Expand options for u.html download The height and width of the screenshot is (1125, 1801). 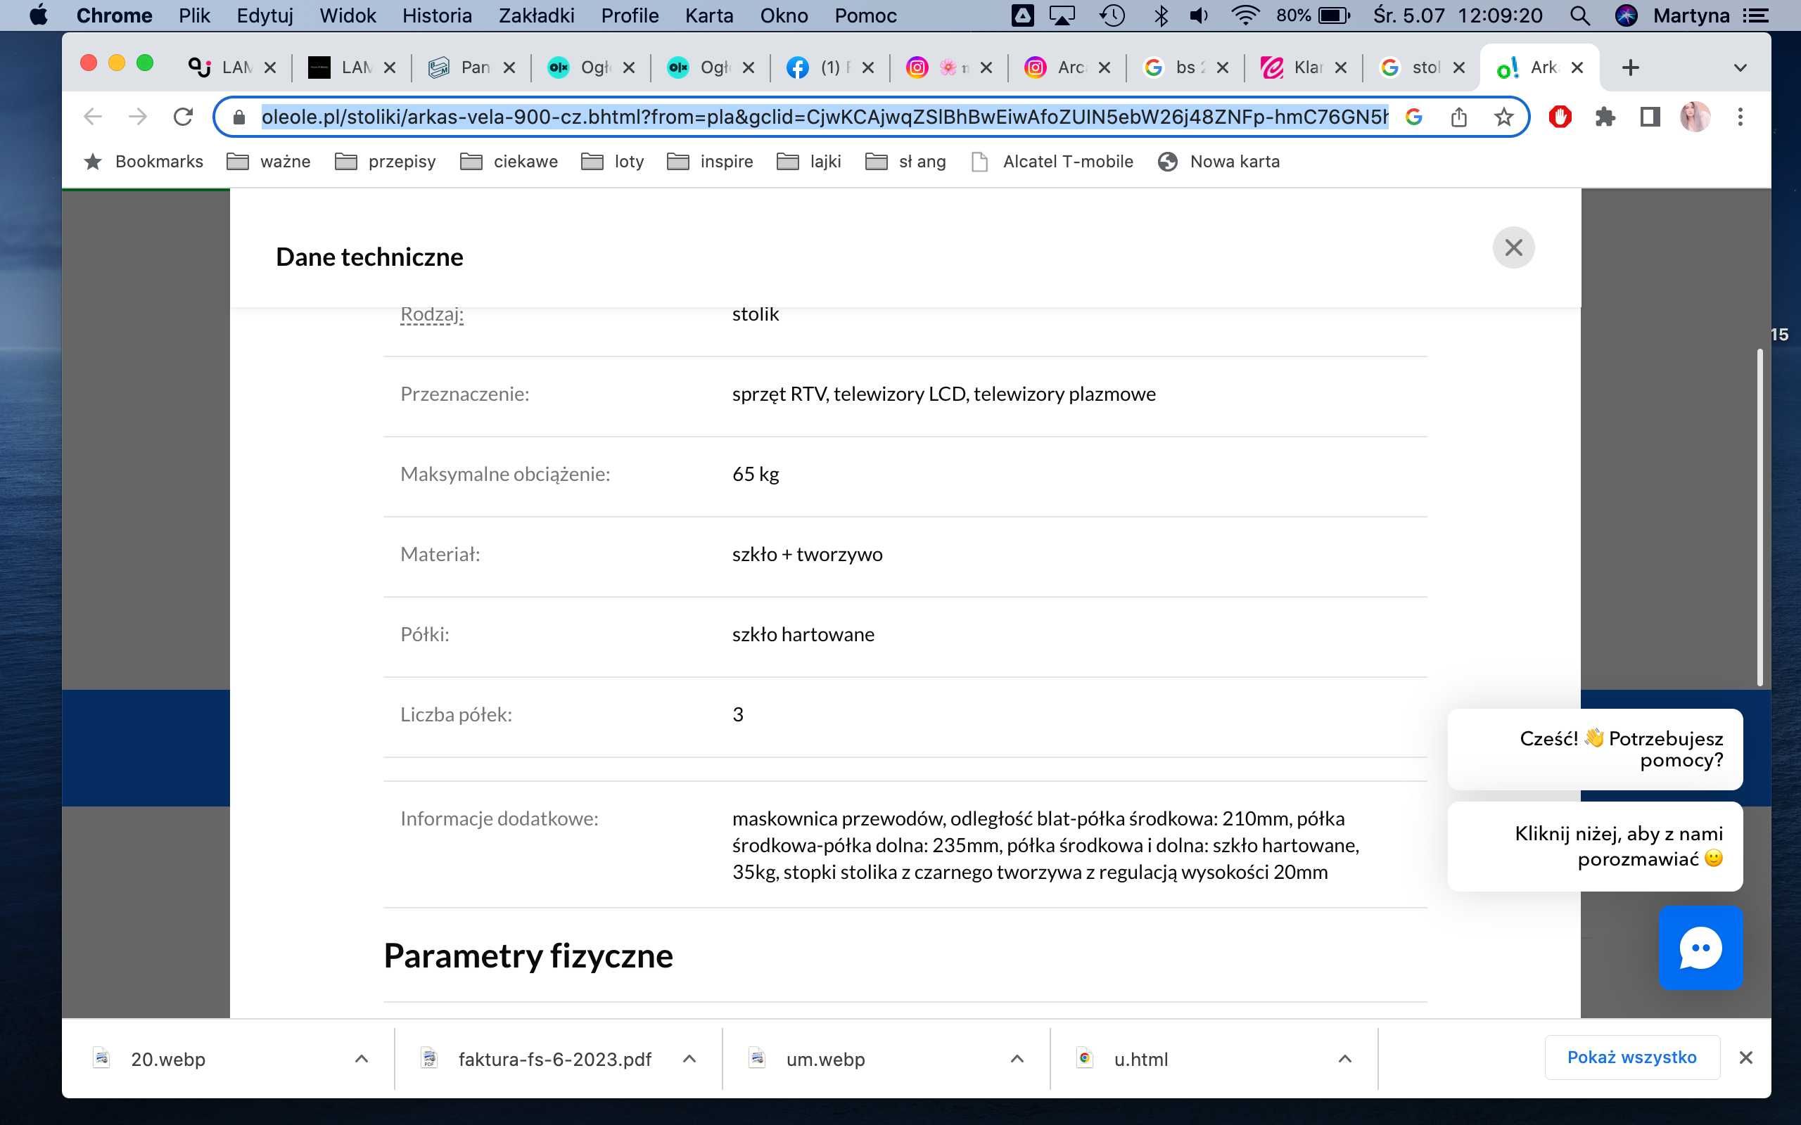pos(1344,1059)
